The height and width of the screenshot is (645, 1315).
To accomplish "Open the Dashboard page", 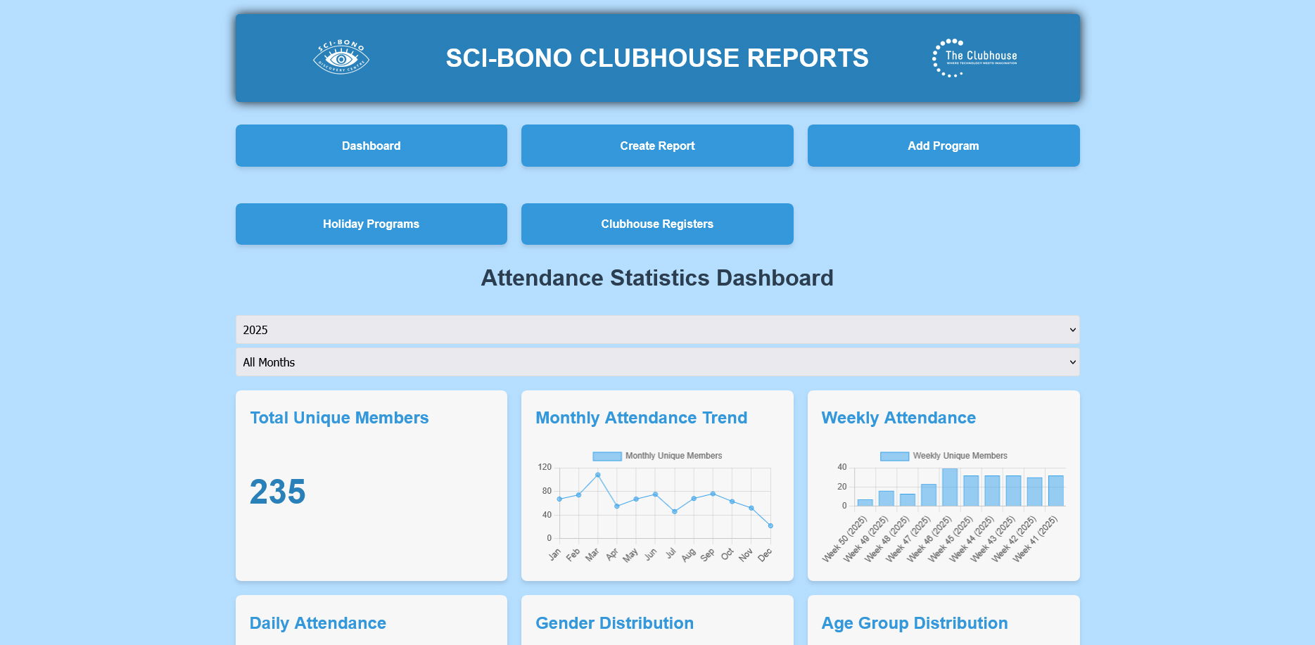I will tap(371, 146).
